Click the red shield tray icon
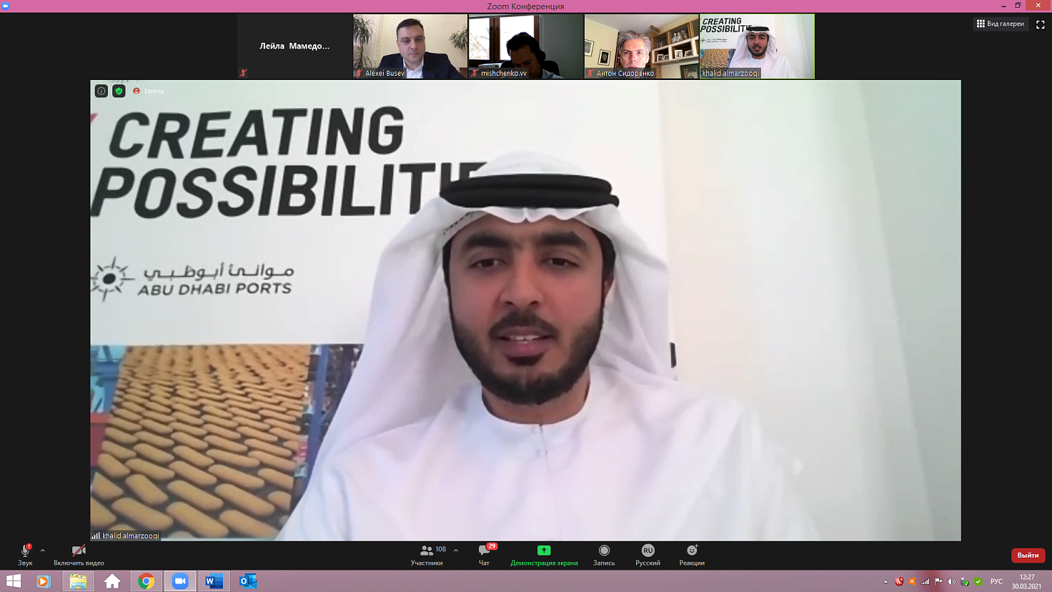 [x=899, y=581]
